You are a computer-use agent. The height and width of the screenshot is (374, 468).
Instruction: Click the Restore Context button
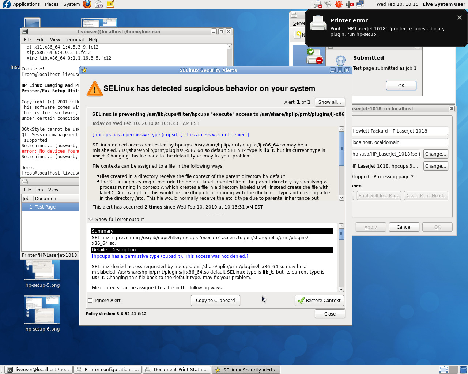click(319, 301)
